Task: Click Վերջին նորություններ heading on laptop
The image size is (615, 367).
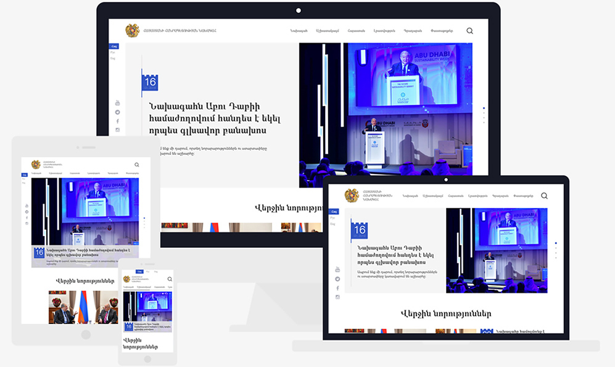Action: 446,314
